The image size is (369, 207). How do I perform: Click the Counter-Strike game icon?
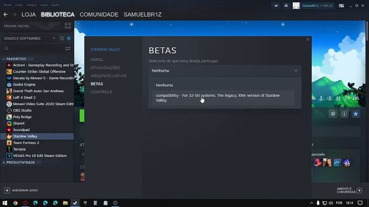click(x=9, y=71)
